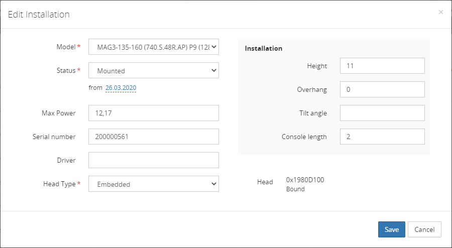Screen dimensions: 452x248
Task: Select the empty Driver input field
Action: click(153, 160)
